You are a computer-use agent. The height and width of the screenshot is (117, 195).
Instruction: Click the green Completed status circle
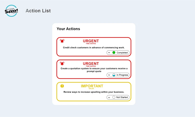[x=114, y=53]
